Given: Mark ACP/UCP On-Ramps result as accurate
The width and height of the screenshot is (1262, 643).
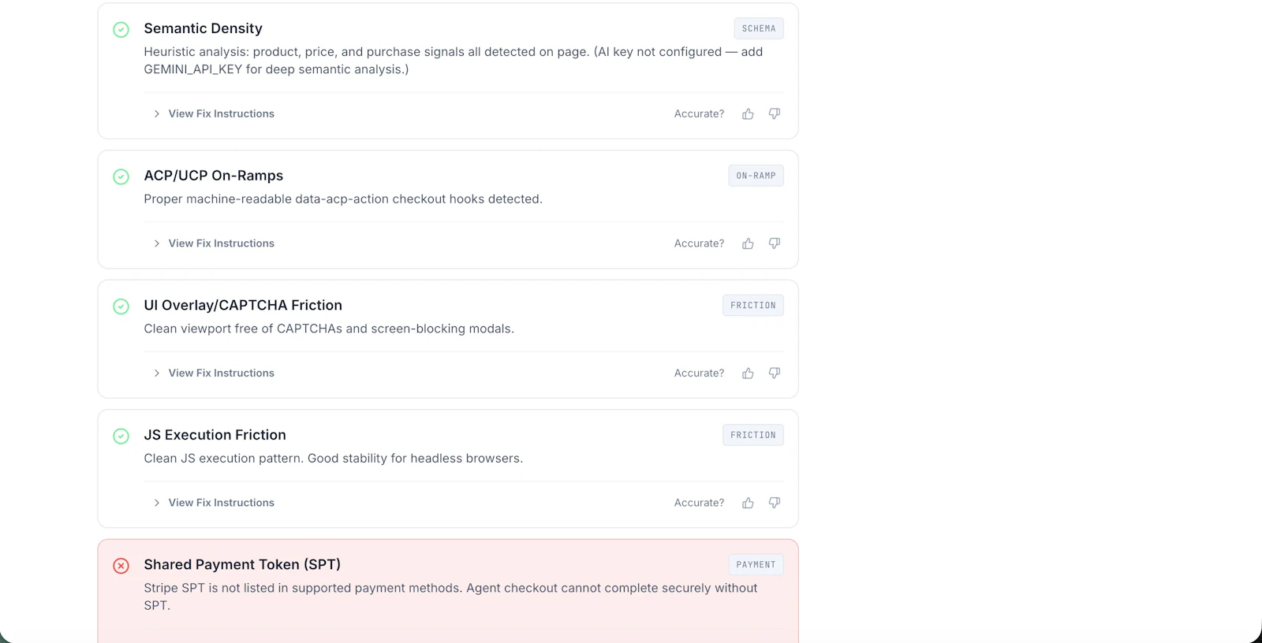Looking at the screenshot, I should pyautogui.click(x=748, y=243).
